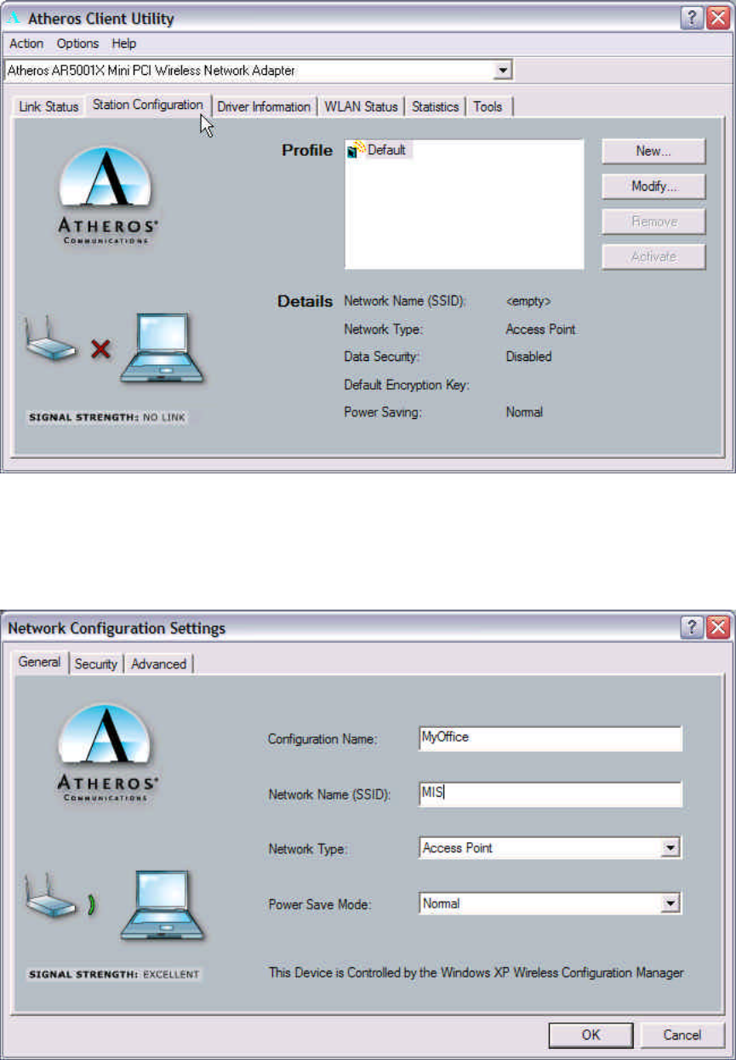Switch to the Security tab
The image size is (736, 1060).
tap(96, 664)
